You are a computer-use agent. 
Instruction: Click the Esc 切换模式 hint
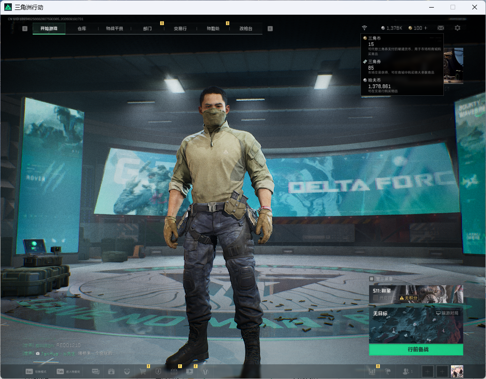36,371
